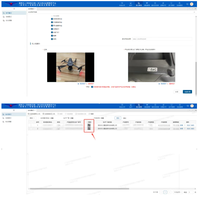Open the 10条/页 page size dropdown
The image size is (199, 198).
(x=178, y=192)
